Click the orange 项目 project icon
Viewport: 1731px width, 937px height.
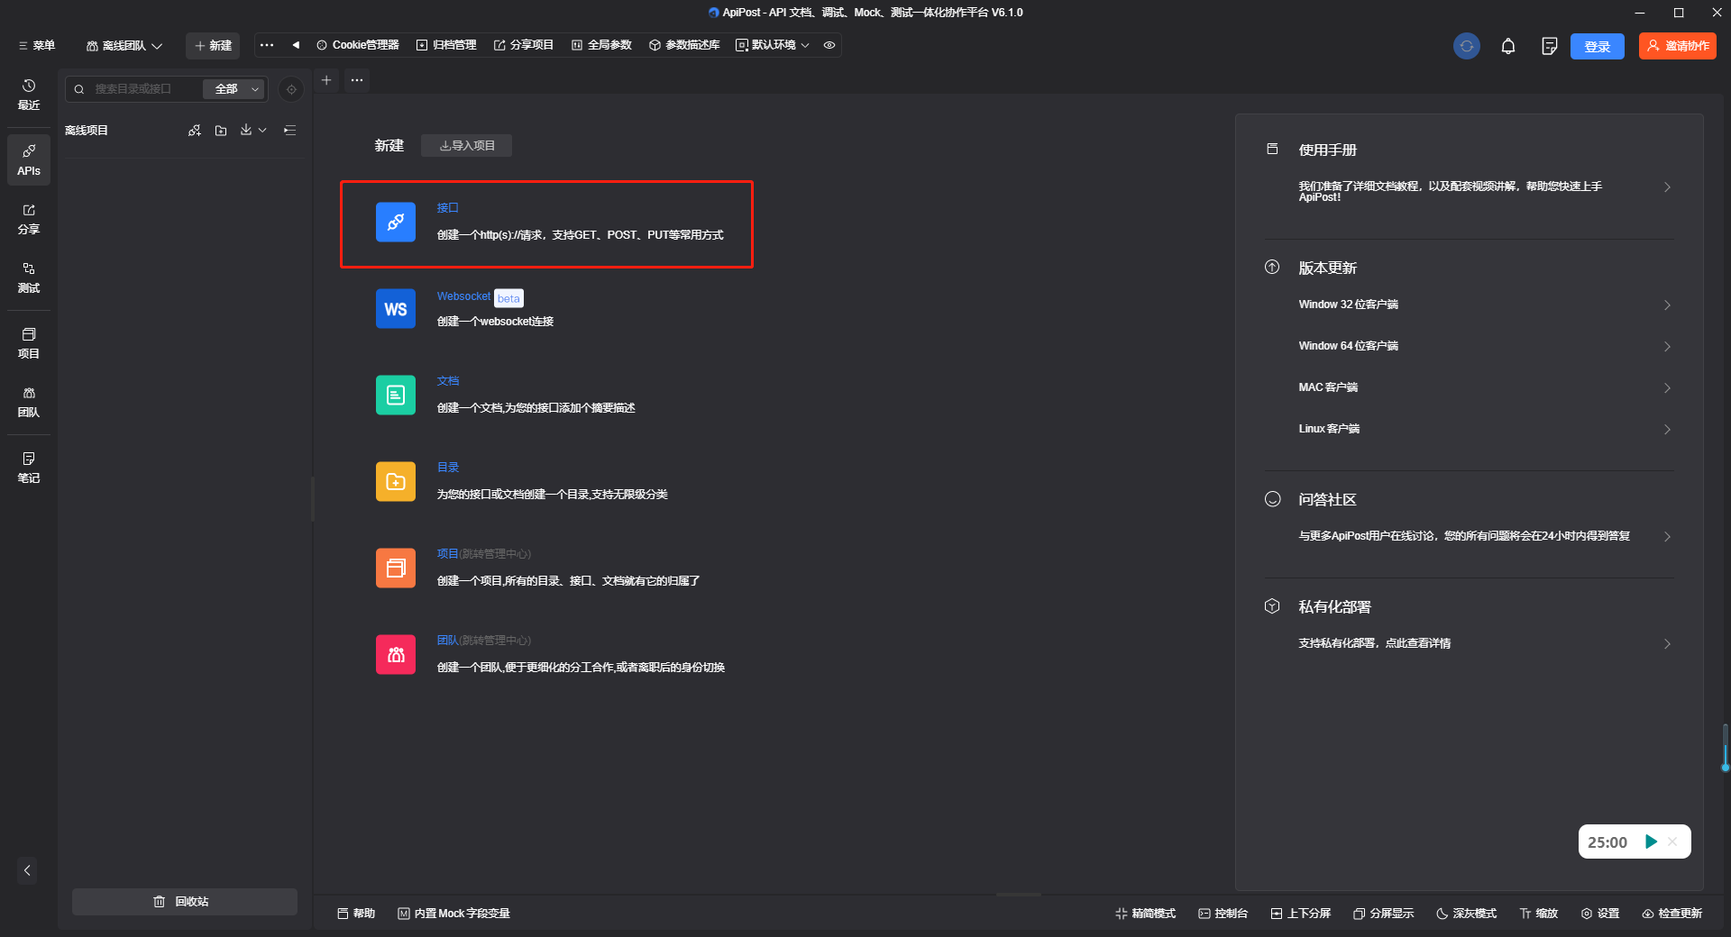pos(396,568)
